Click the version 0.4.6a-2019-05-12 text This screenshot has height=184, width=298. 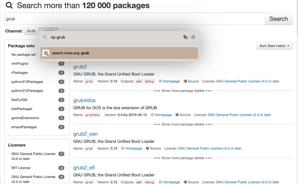pyautogui.click(x=132, y=115)
